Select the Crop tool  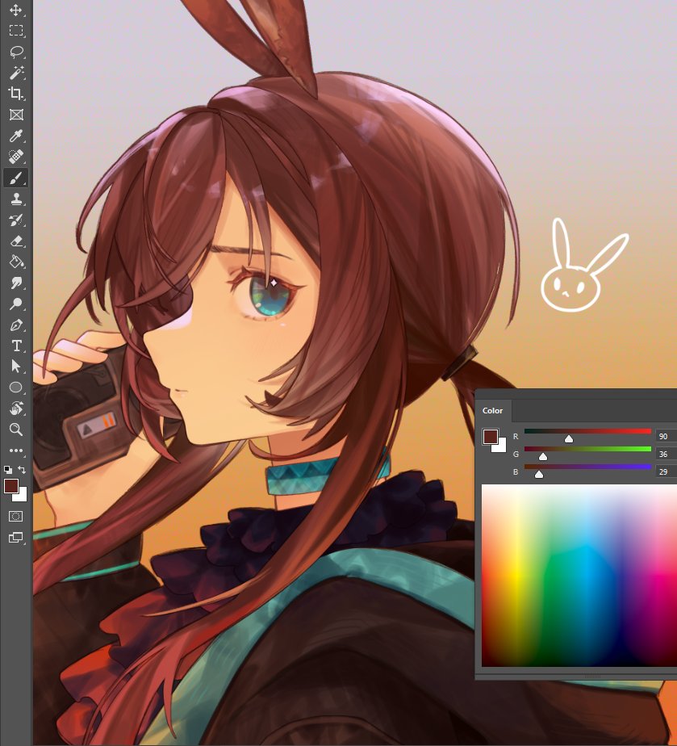coord(15,94)
